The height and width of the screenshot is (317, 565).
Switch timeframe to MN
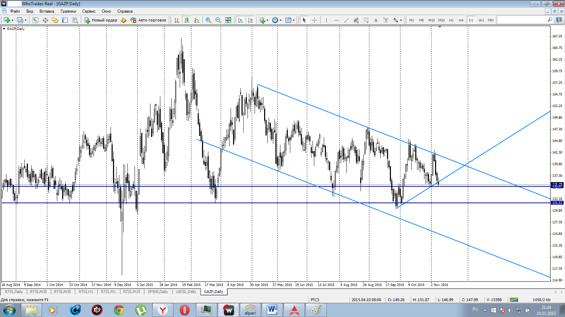click(491, 20)
